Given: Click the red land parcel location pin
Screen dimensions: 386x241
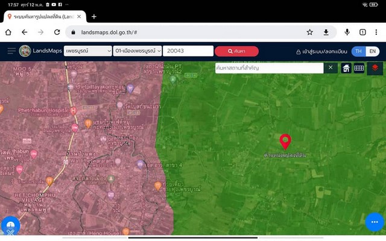Looking at the screenshot, I should 285,142.
